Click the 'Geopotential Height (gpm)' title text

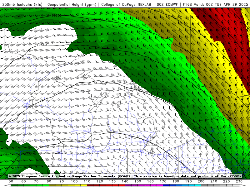pos(72,4)
